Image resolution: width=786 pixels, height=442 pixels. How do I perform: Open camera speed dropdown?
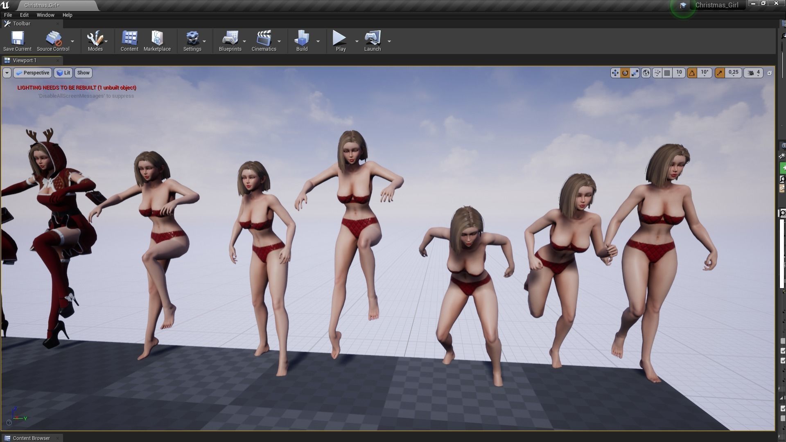(x=754, y=72)
